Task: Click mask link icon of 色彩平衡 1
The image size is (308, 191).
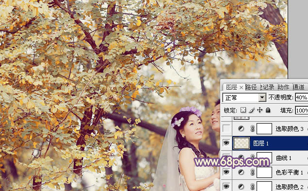Action: 252,173
